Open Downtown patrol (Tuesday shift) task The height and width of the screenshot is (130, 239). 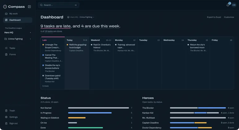(x=53, y=78)
